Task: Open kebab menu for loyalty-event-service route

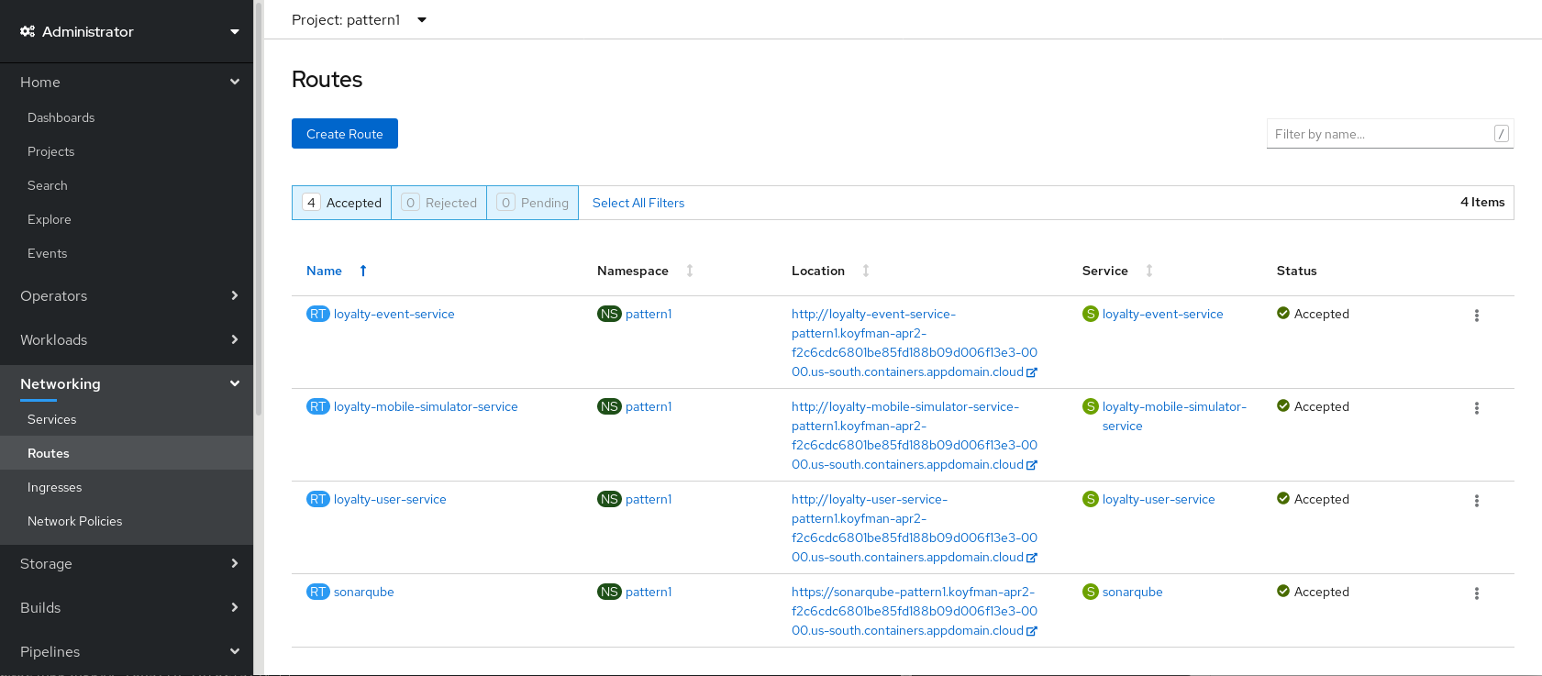Action: (1476, 316)
